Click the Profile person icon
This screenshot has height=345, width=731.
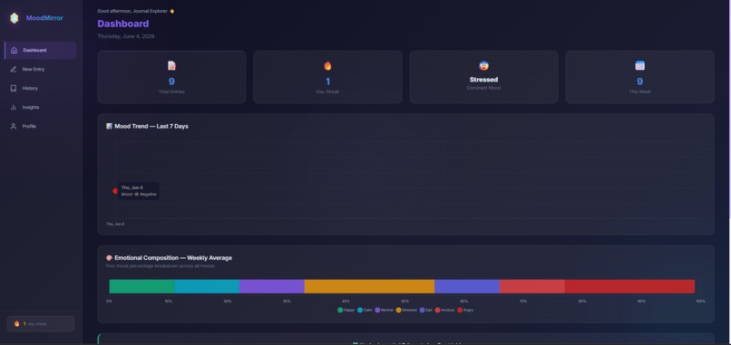tap(14, 127)
